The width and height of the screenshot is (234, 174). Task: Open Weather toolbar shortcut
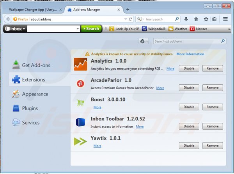coord(178,29)
